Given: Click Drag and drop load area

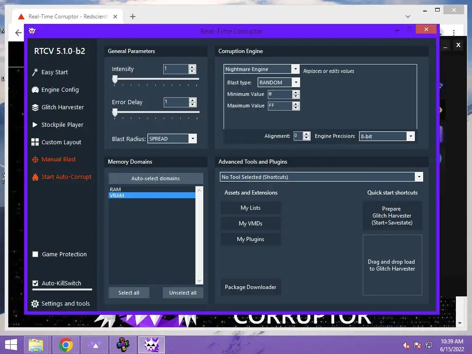Looking at the screenshot, I should click(x=392, y=265).
